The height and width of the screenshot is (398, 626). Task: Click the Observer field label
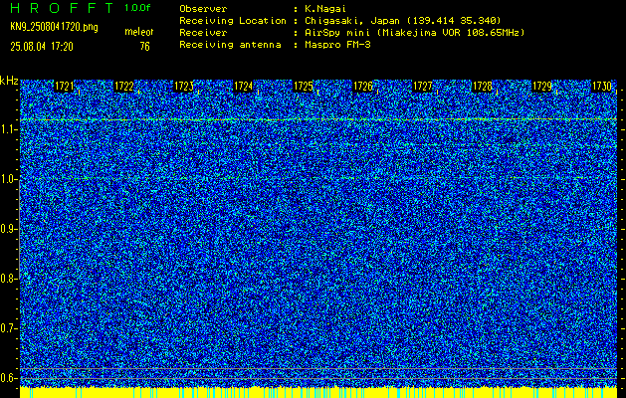203,9
